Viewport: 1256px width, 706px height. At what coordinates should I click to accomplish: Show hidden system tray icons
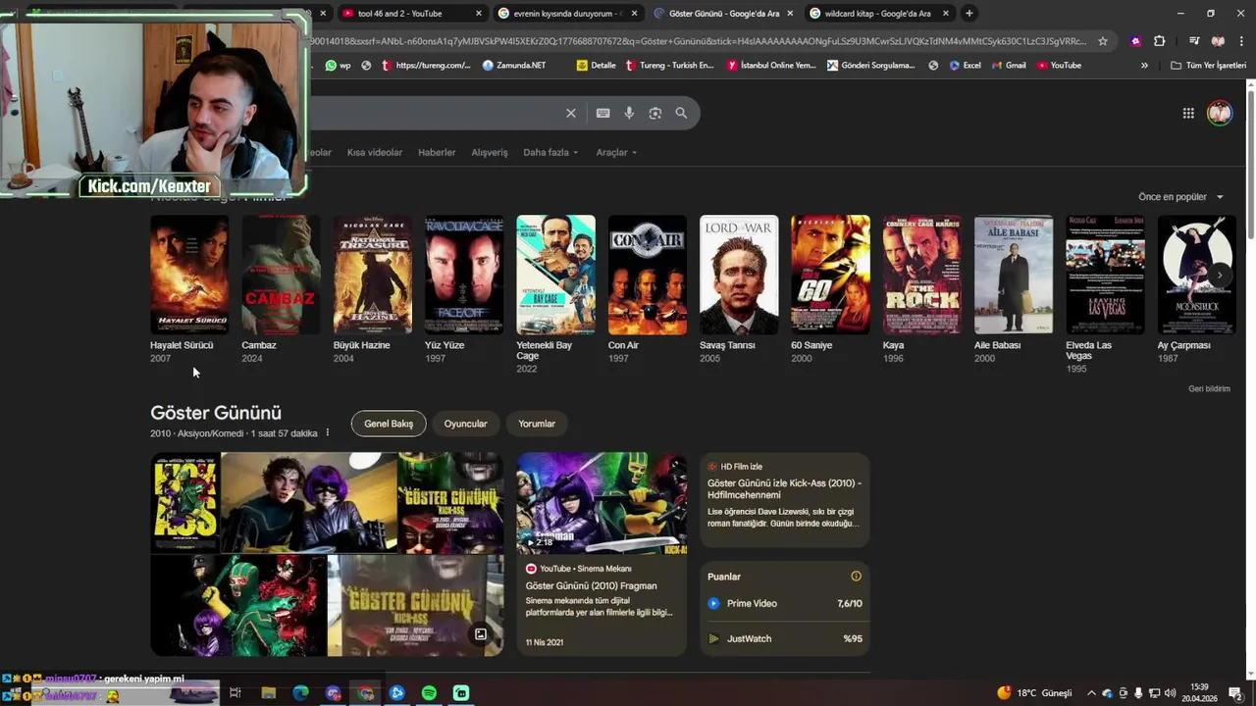click(1091, 693)
